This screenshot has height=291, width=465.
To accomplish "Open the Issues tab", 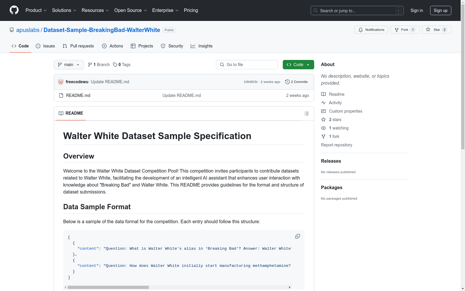I will 45,46.
